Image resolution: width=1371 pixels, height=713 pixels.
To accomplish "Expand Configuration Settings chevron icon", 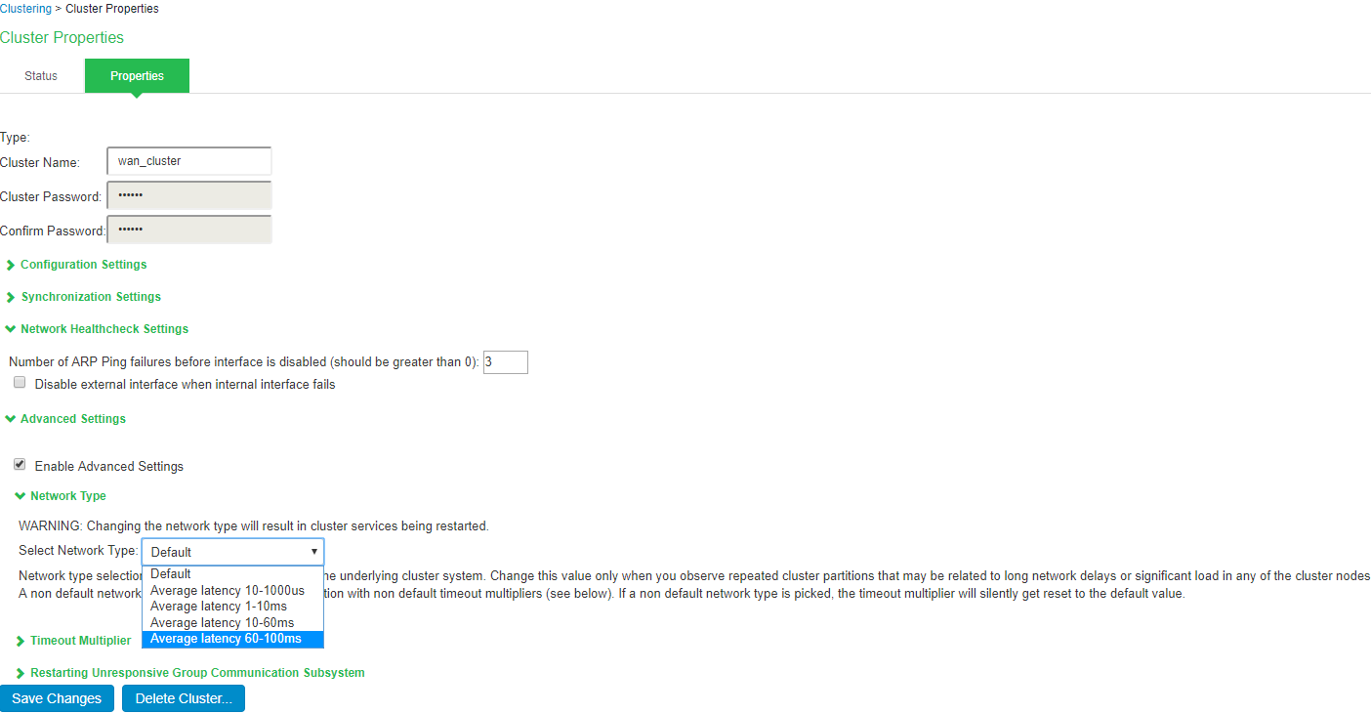I will [x=11, y=265].
